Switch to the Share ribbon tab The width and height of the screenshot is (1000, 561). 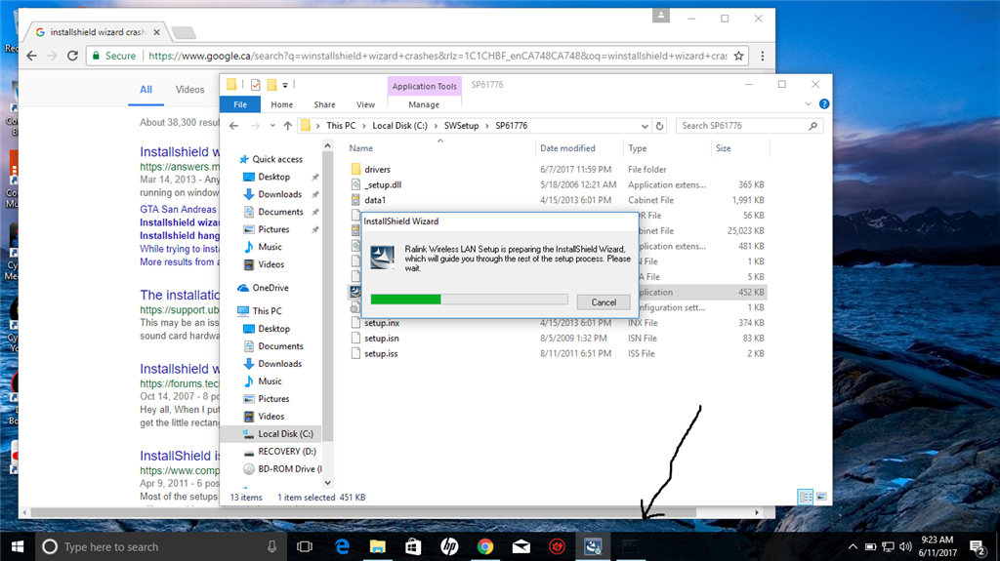click(x=324, y=104)
